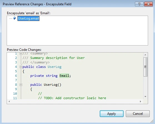Click the vertical scrollbar thumb in code preview
Screen dimensions: 155x124
pos(145,67)
